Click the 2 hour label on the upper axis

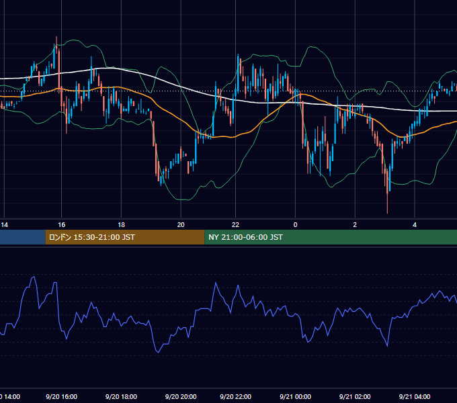(355, 225)
